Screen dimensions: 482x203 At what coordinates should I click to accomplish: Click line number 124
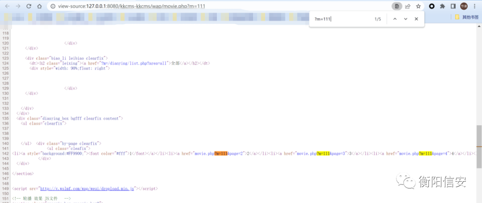5,63
